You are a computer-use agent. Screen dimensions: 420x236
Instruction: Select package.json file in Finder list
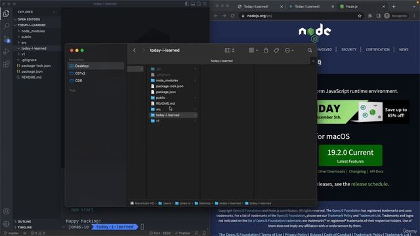tap(173, 92)
